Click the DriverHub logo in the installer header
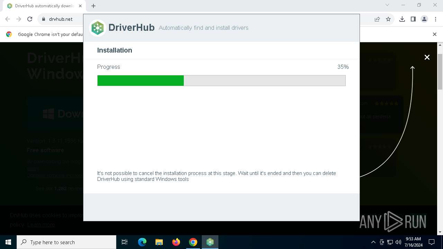This screenshot has width=443, height=249. click(98, 28)
